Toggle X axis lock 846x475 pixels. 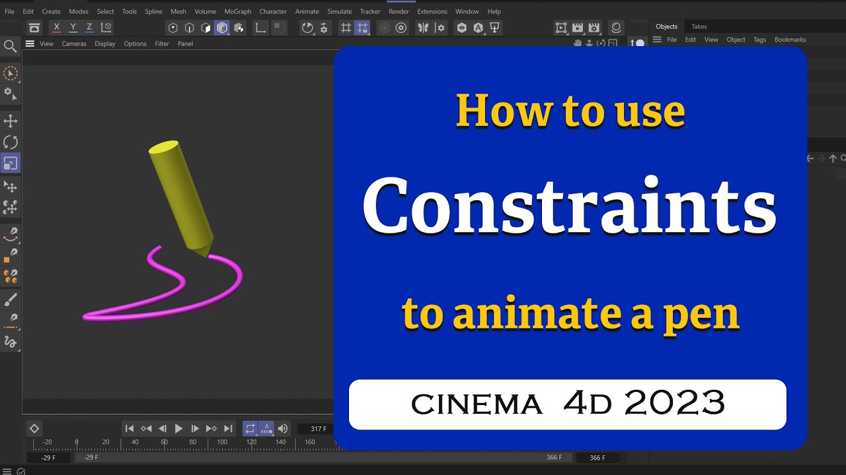tap(57, 27)
